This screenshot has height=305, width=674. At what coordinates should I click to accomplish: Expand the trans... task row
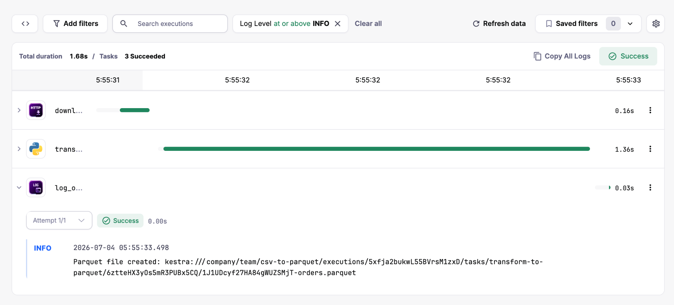(x=19, y=149)
